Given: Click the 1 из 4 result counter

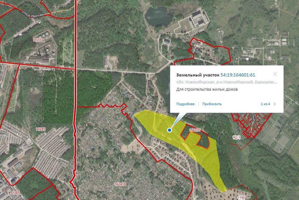Looking at the screenshot, I should [265, 104].
